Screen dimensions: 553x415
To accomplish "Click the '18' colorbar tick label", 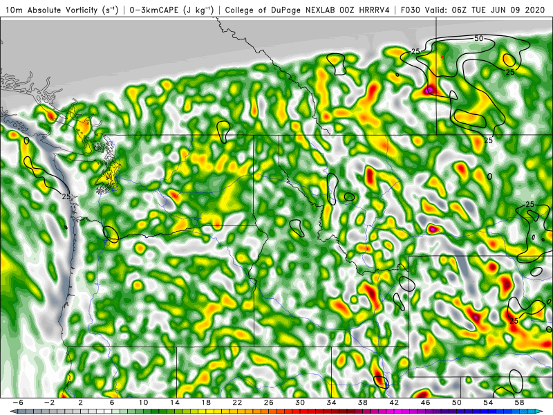I will (206, 403).
